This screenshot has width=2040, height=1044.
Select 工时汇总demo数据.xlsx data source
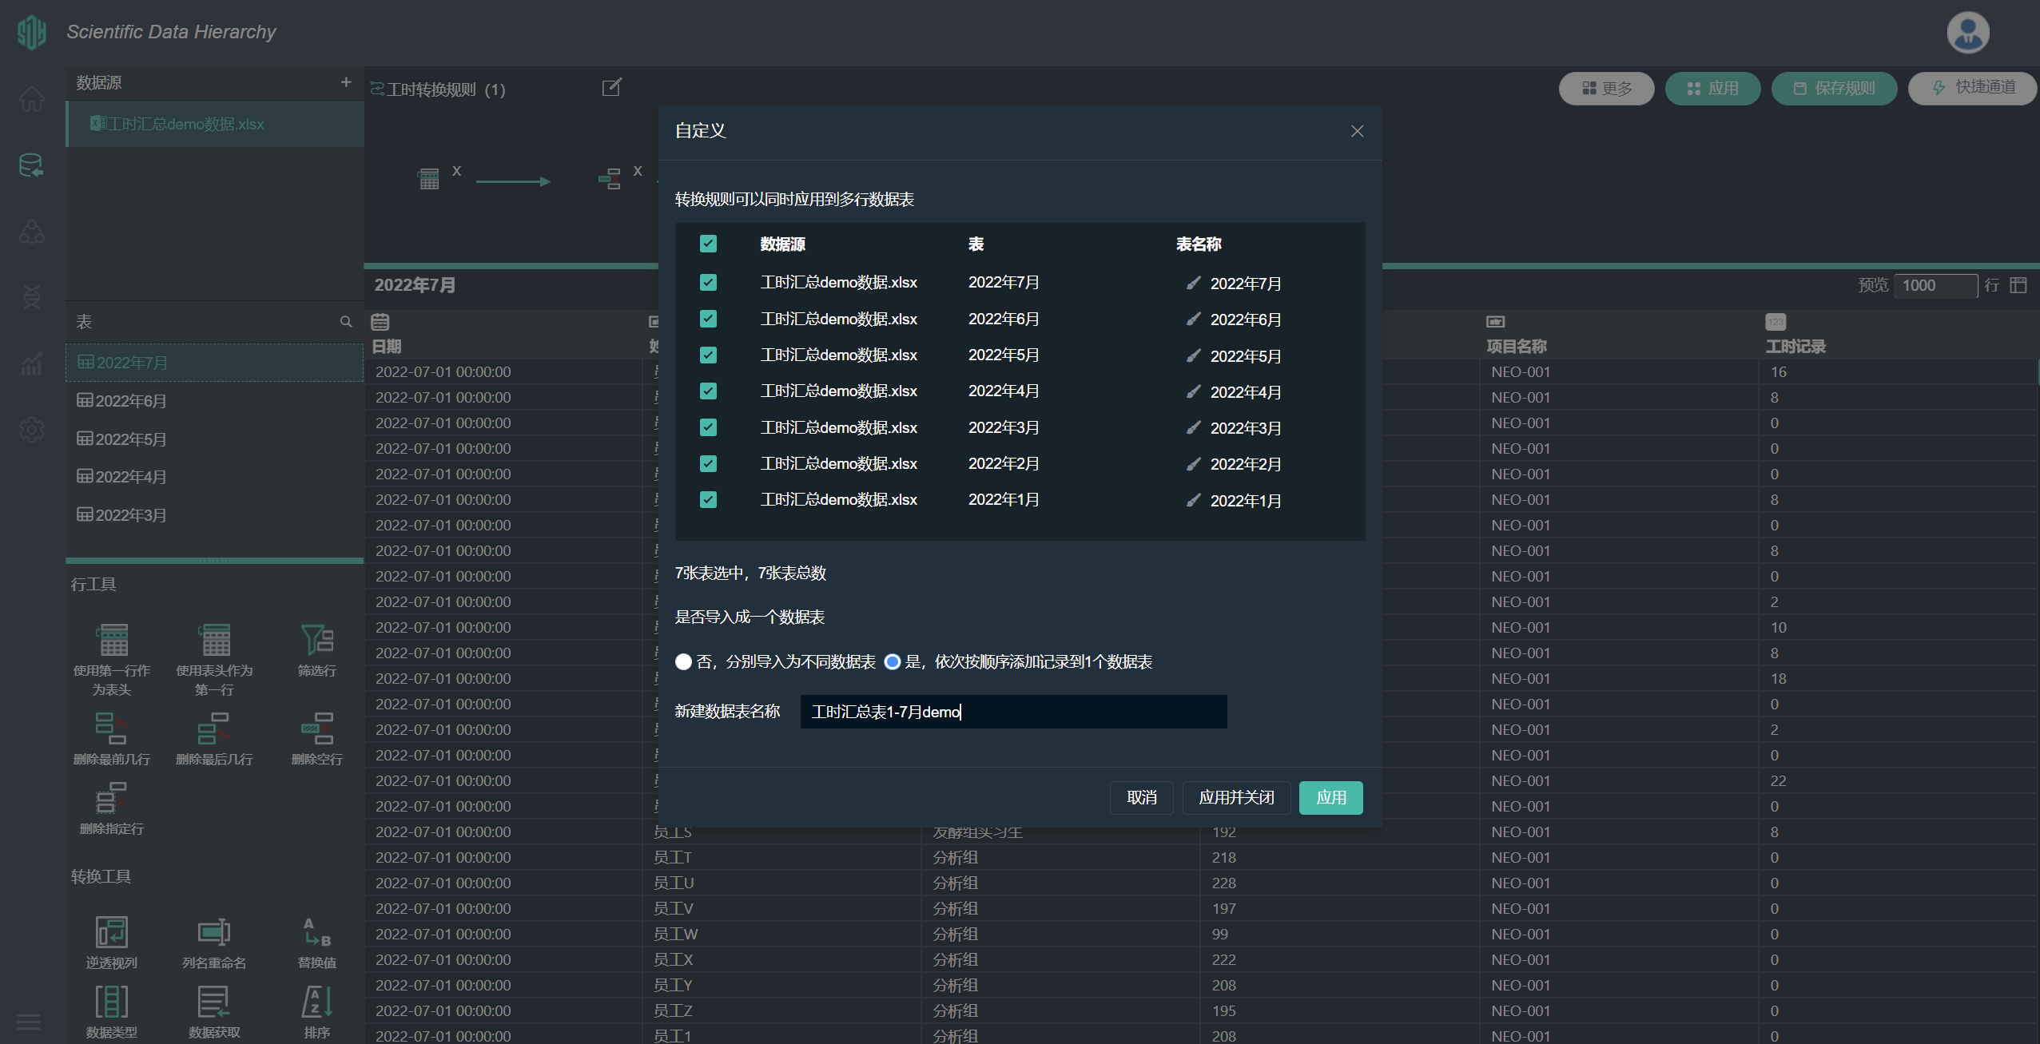click(x=215, y=124)
